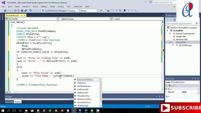Collapse the C++ category in Properties

pos(166,89)
